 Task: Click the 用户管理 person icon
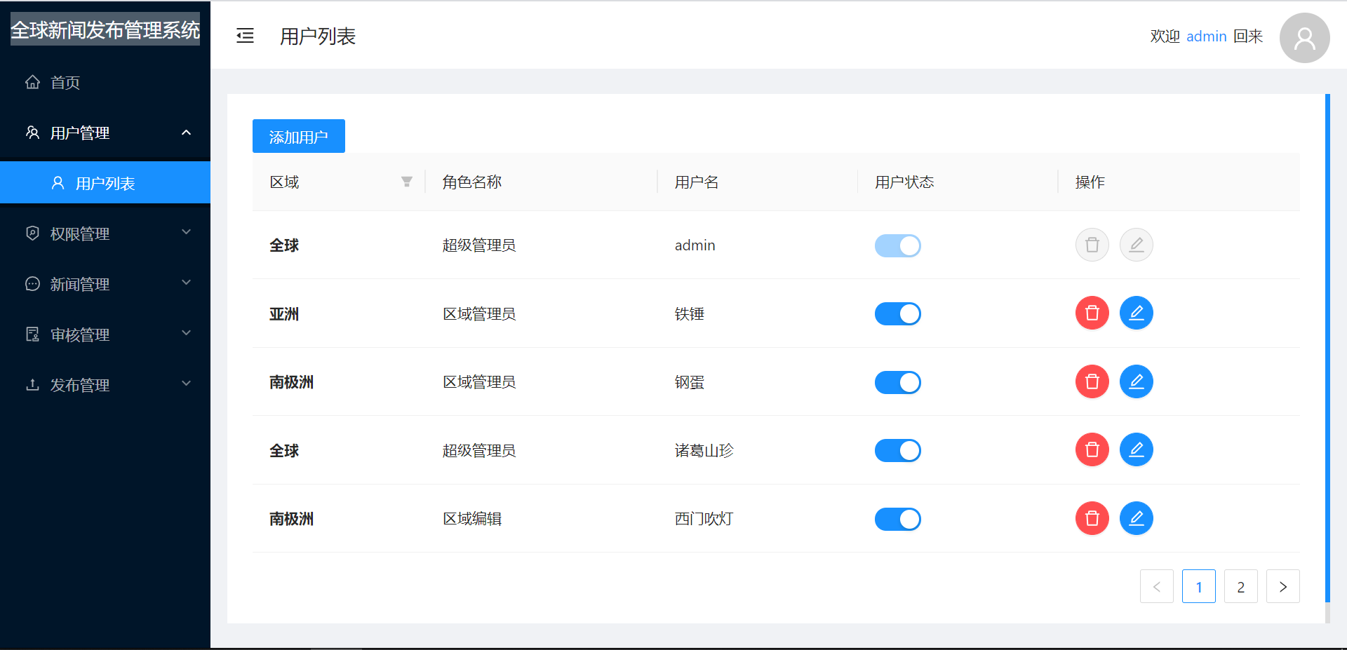click(x=32, y=133)
